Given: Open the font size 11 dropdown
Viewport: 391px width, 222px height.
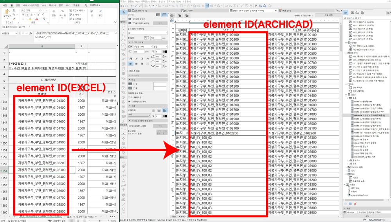Looking at the screenshot, I should click(47, 11).
